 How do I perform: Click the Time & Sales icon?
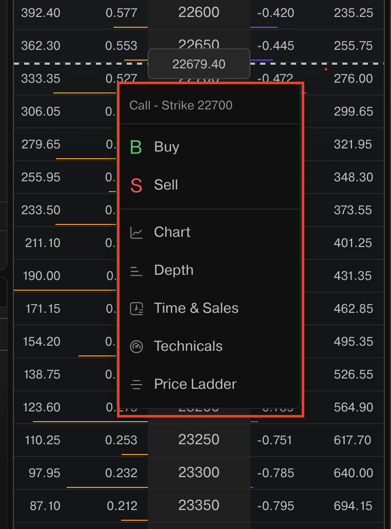136,309
